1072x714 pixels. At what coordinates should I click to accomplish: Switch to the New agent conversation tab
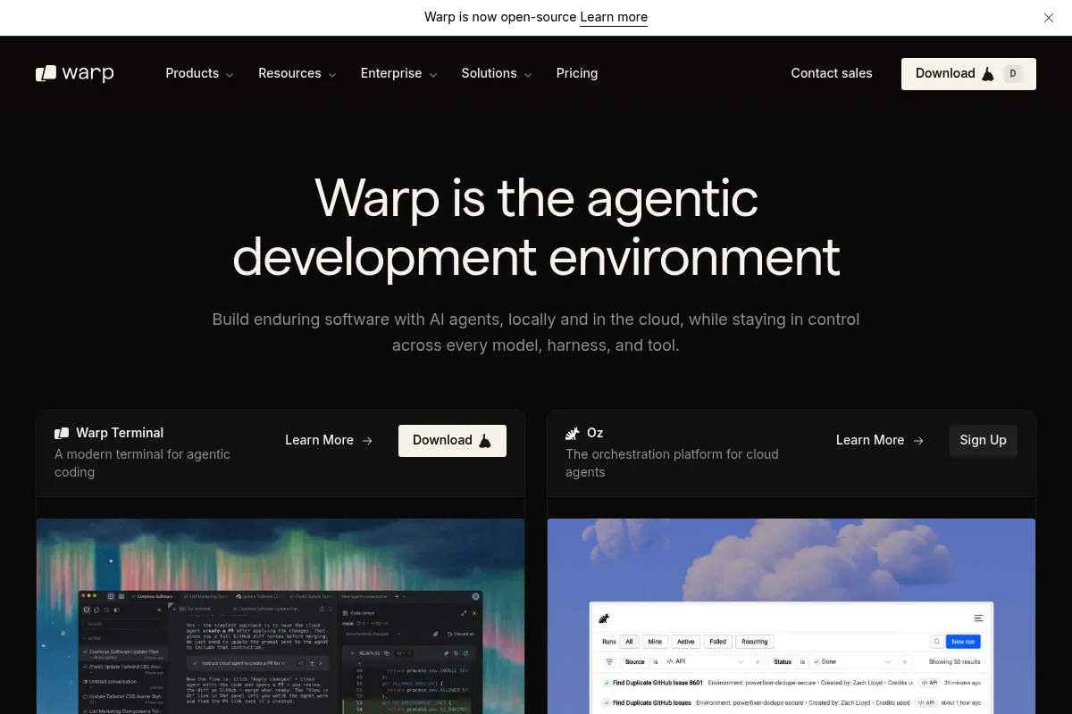click(364, 596)
